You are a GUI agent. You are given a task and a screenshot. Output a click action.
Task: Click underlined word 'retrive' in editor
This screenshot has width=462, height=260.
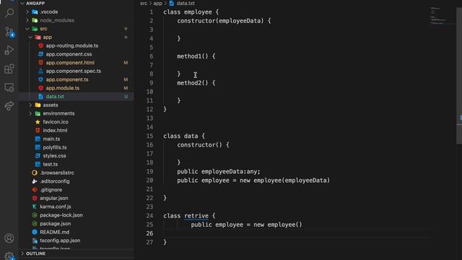[x=196, y=216]
